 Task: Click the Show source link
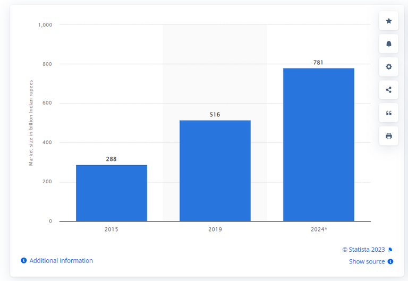tap(367, 261)
